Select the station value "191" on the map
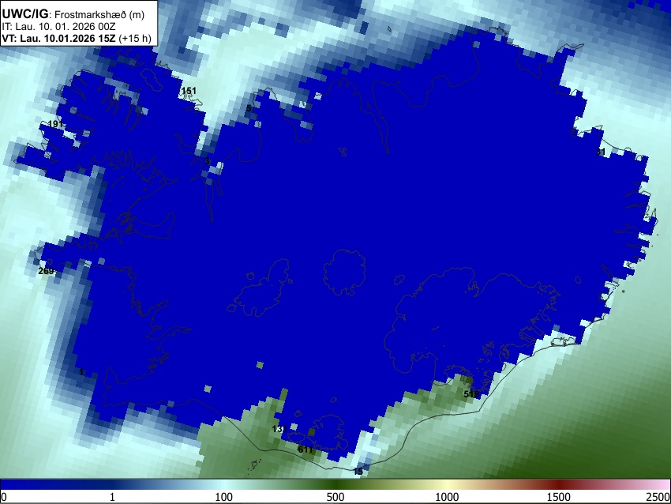The width and height of the screenshot is (671, 504). tap(55, 124)
